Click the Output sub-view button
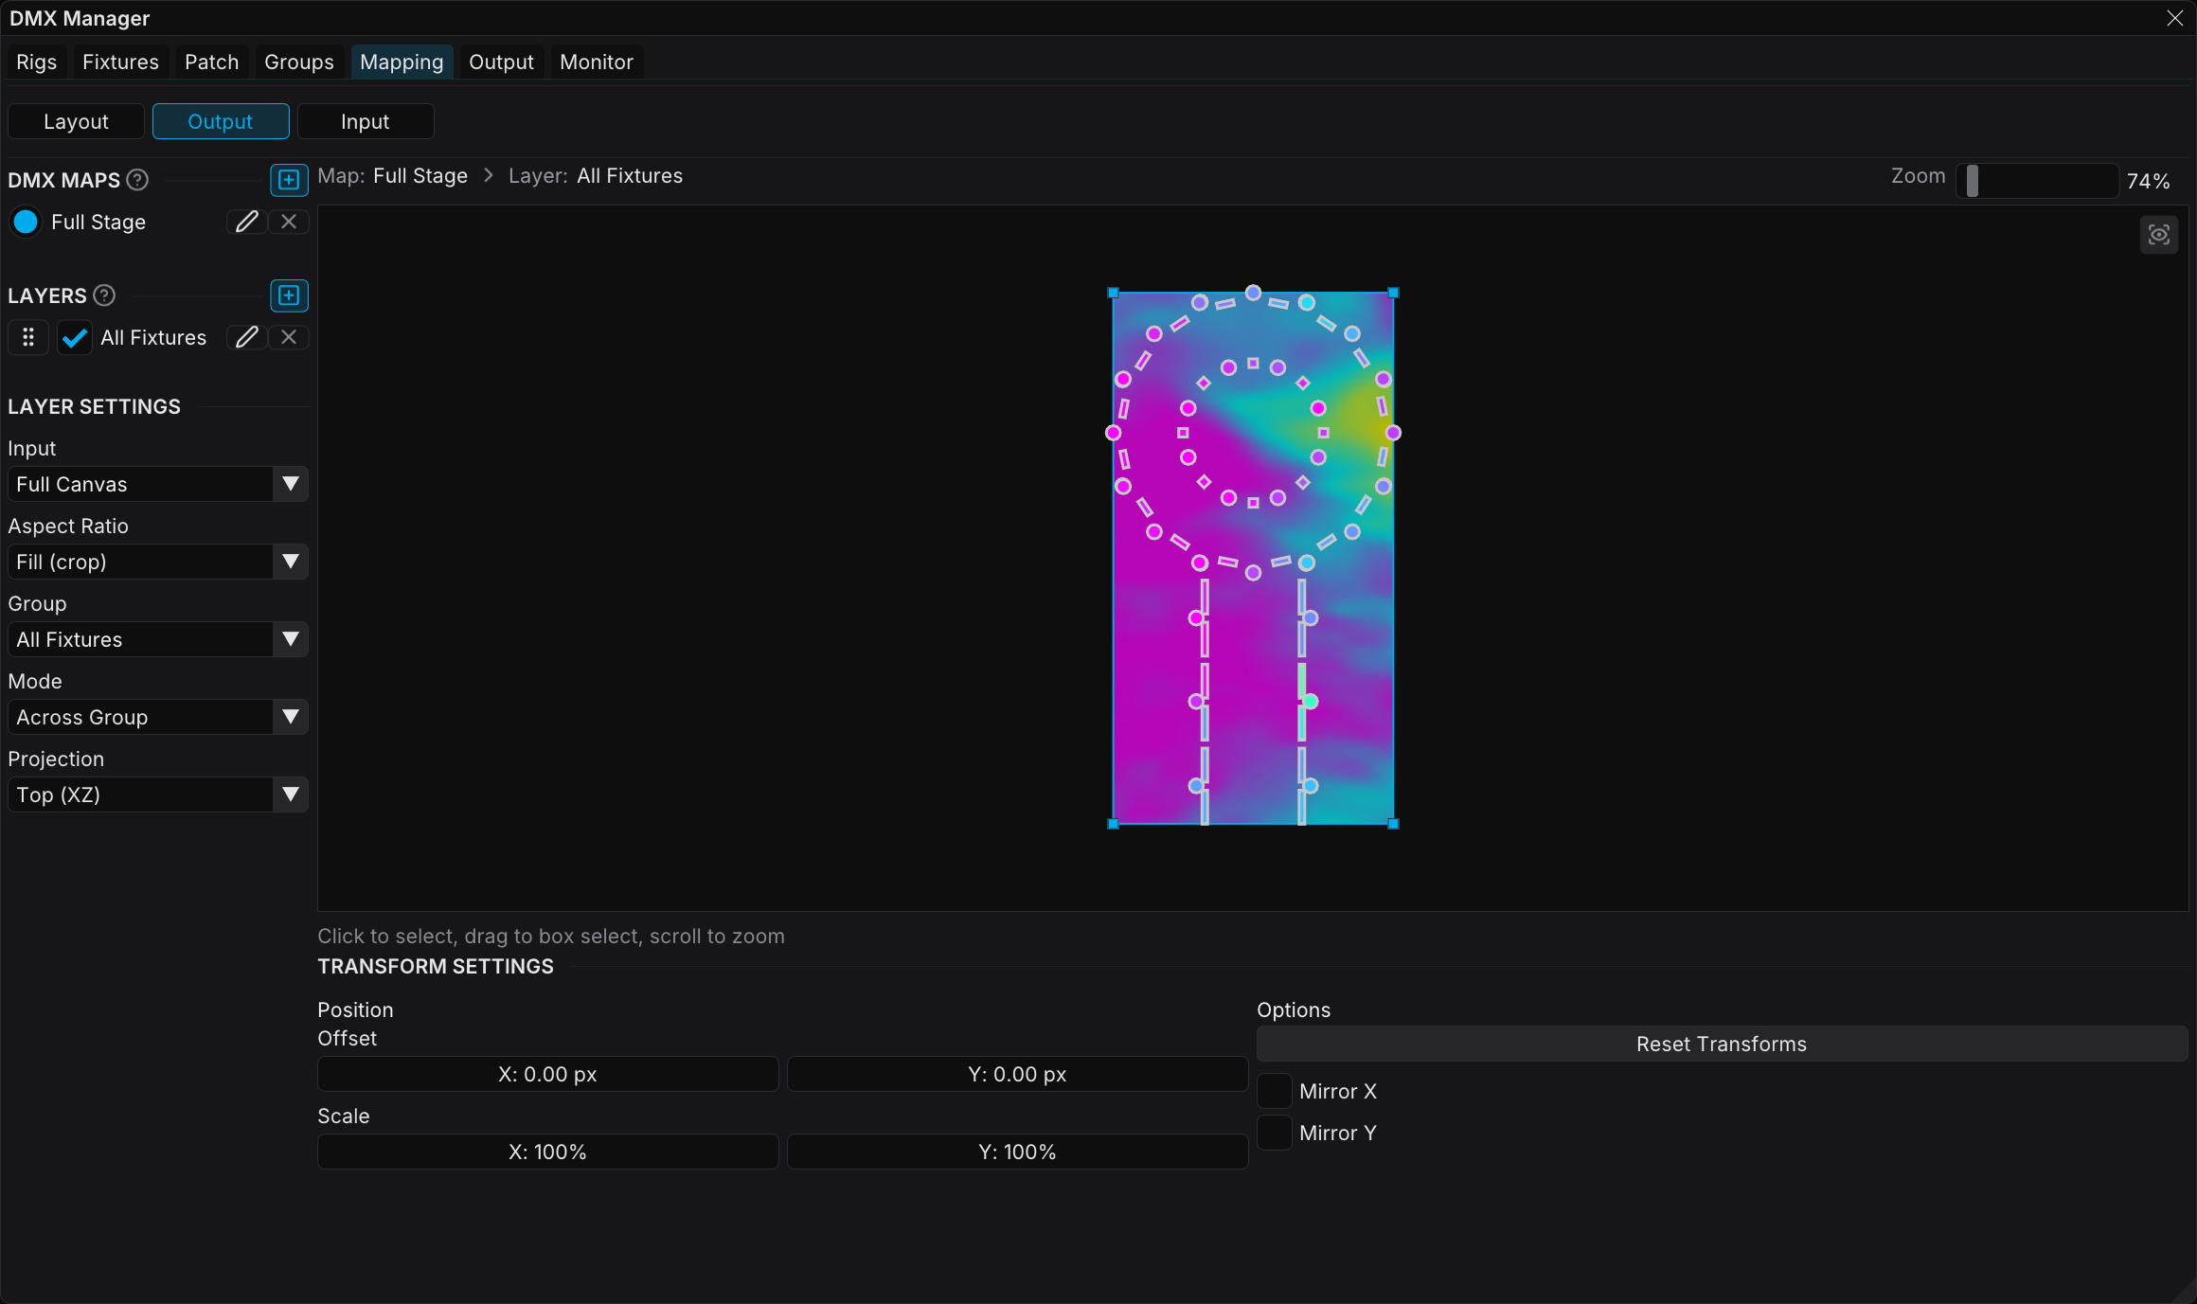Image resolution: width=2197 pixels, height=1304 pixels. 221,121
